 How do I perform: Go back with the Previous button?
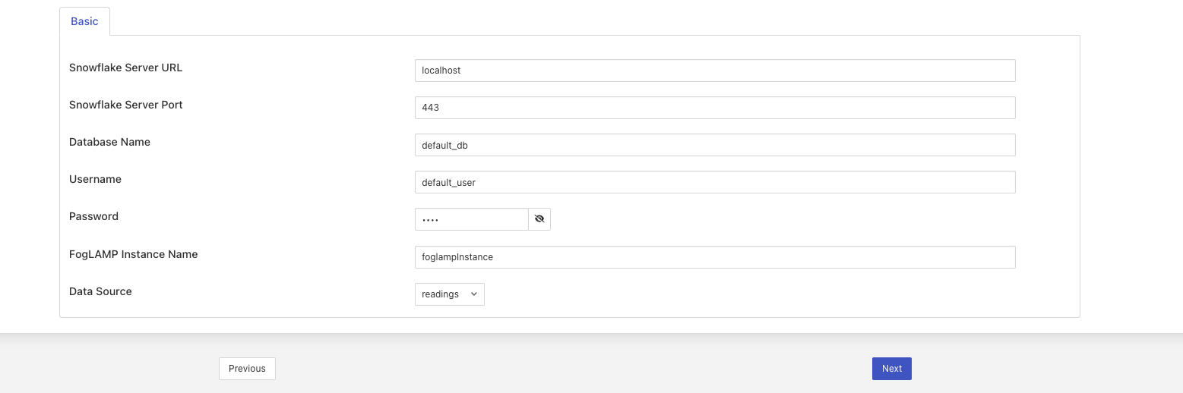247,369
